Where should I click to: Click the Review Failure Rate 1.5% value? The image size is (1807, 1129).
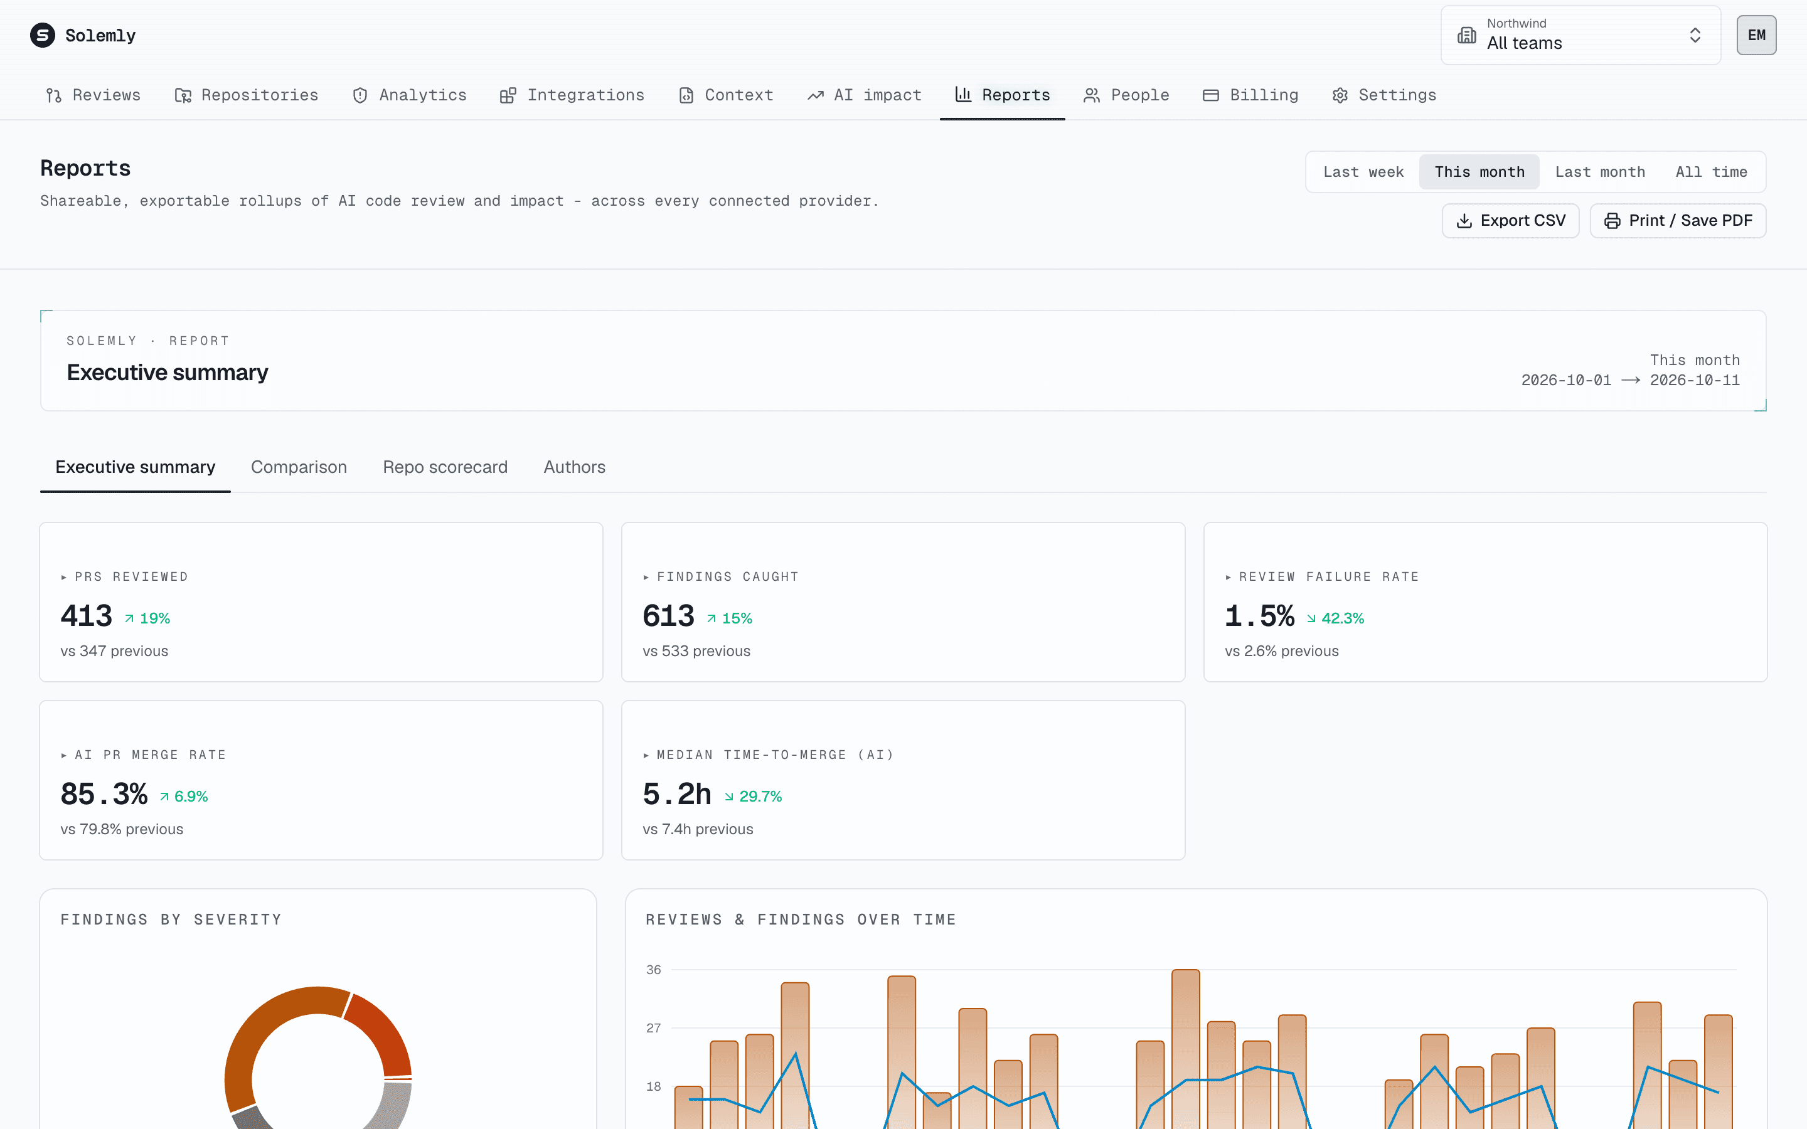pyautogui.click(x=1259, y=617)
